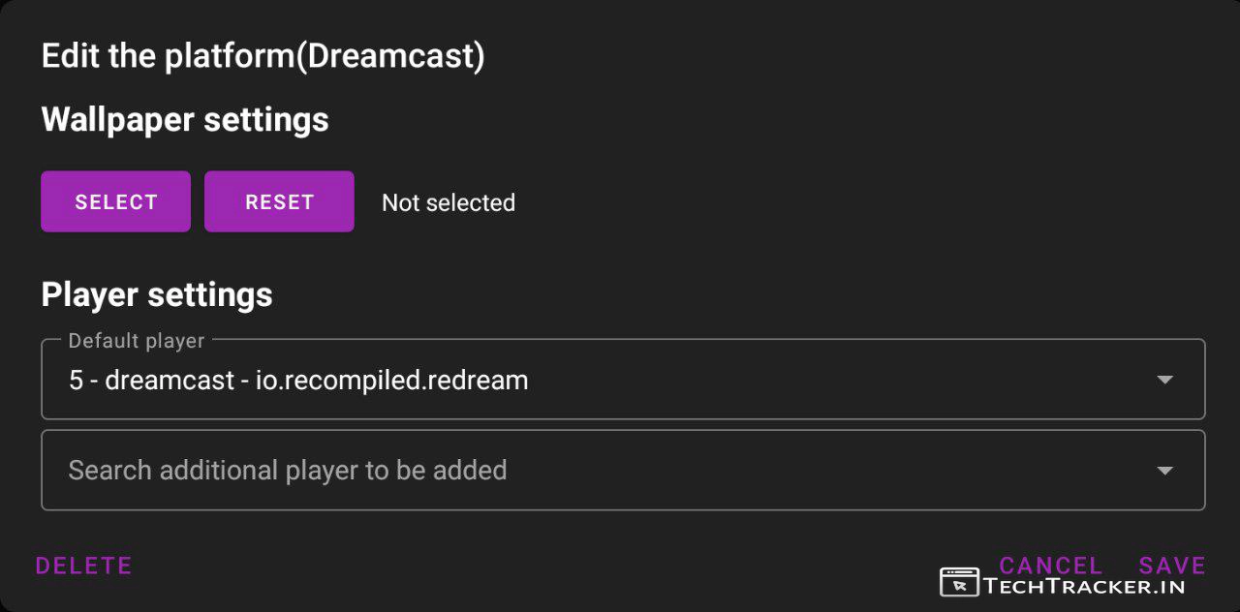Click 'Search additional player to be added' placeholder
Screen dimensions: 1240x612
(288, 471)
